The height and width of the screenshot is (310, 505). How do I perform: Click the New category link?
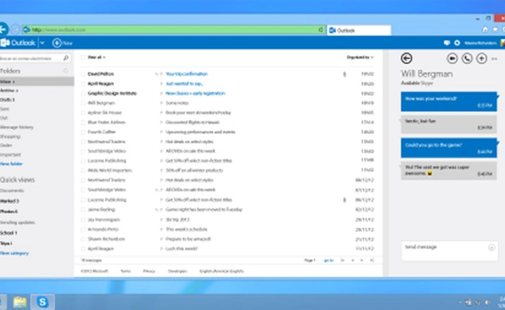pos(14,253)
